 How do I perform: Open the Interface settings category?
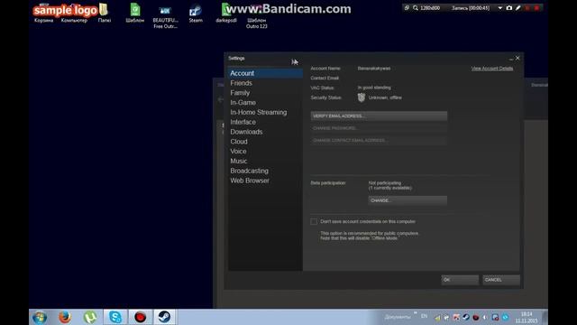[x=265, y=122]
